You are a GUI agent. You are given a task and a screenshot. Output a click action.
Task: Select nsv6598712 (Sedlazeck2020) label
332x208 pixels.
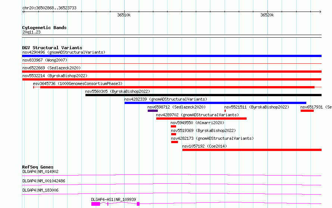(176, 107)
